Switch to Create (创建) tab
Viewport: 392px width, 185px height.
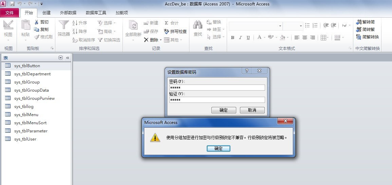click(46, 13)
